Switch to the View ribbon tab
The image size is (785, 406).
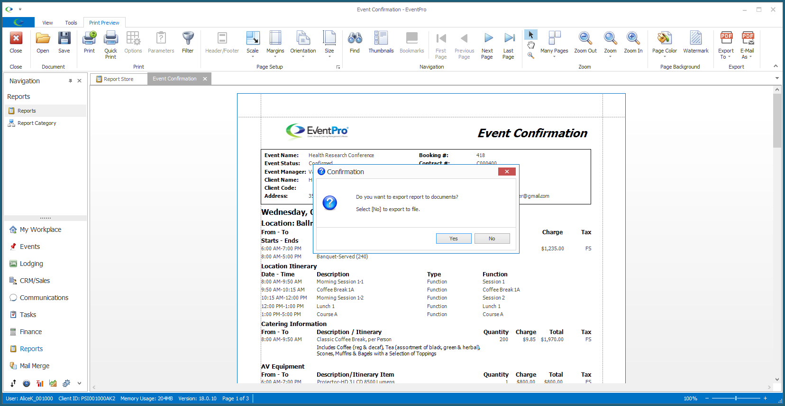[47, 23]
